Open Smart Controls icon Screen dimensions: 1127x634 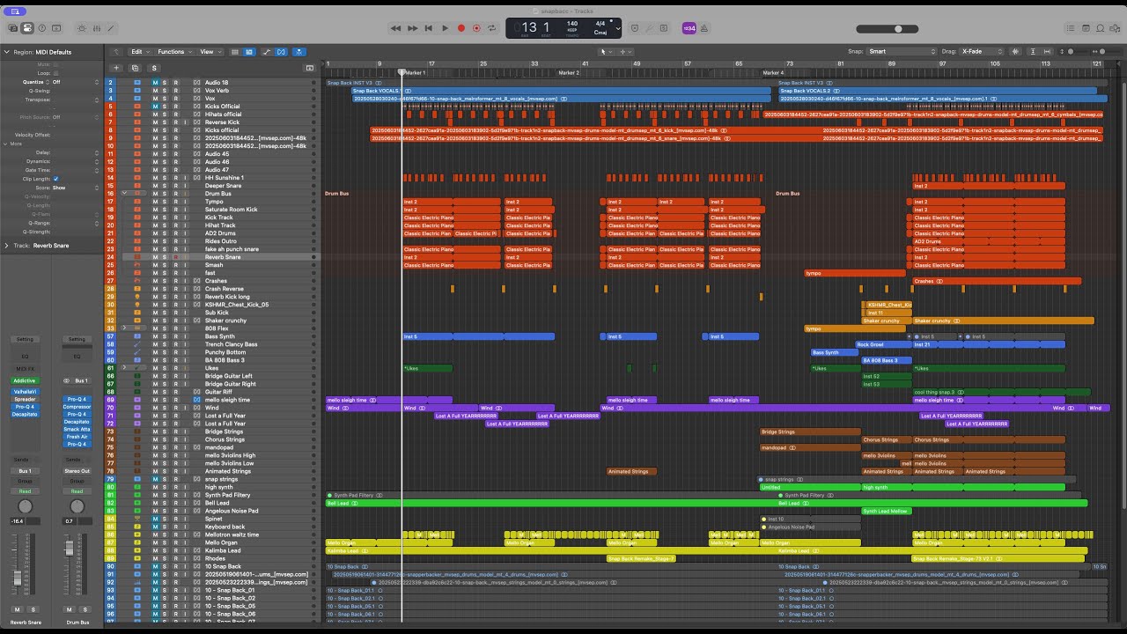82,28
